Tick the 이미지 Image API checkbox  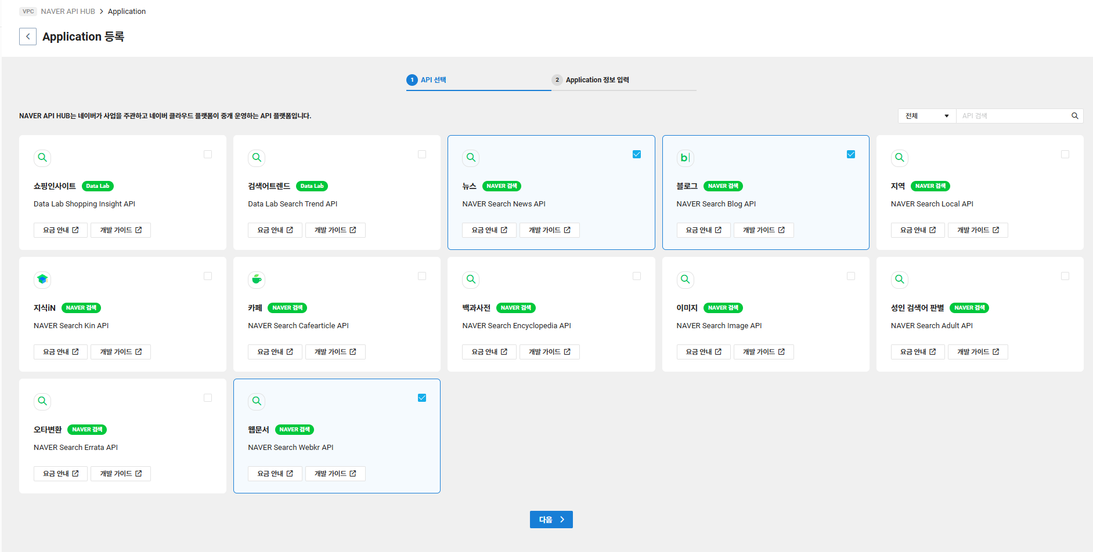(x=851, y=276)
